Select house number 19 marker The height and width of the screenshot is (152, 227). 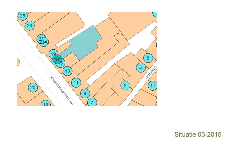pyautogui.click(x=53, y=54)
